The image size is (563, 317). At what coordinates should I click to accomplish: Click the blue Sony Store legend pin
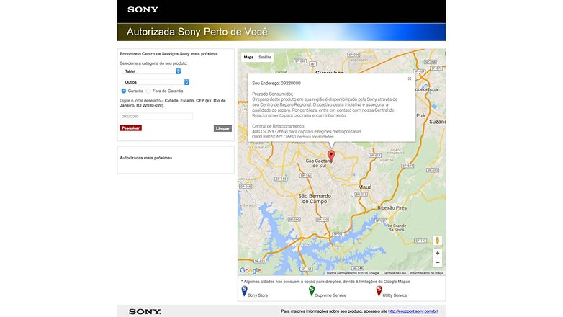coord(244,291)
